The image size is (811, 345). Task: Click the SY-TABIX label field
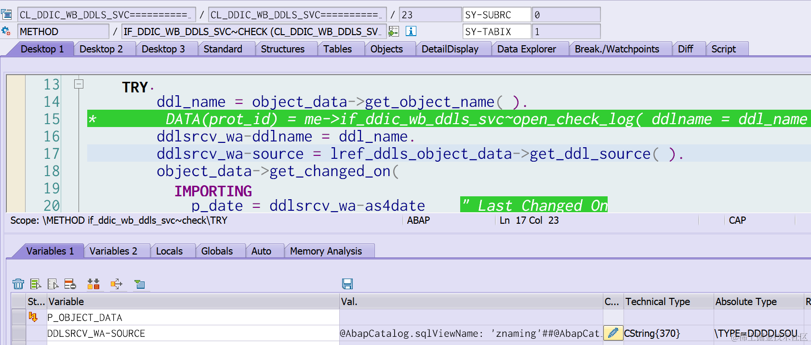coord(496,31)
